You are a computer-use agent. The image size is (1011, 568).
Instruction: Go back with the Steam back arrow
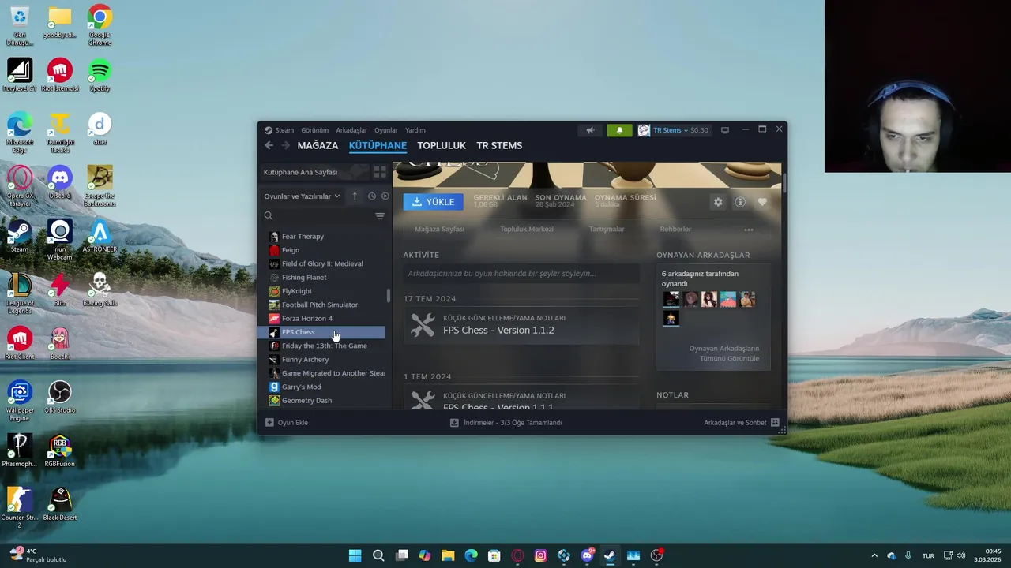point(269,145)
